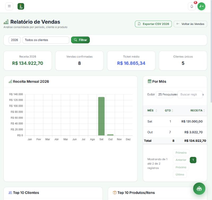212x200 pixels.
Task: Click the R$ 3.922,70 cell for Out
Action: (x=193, y=132)
